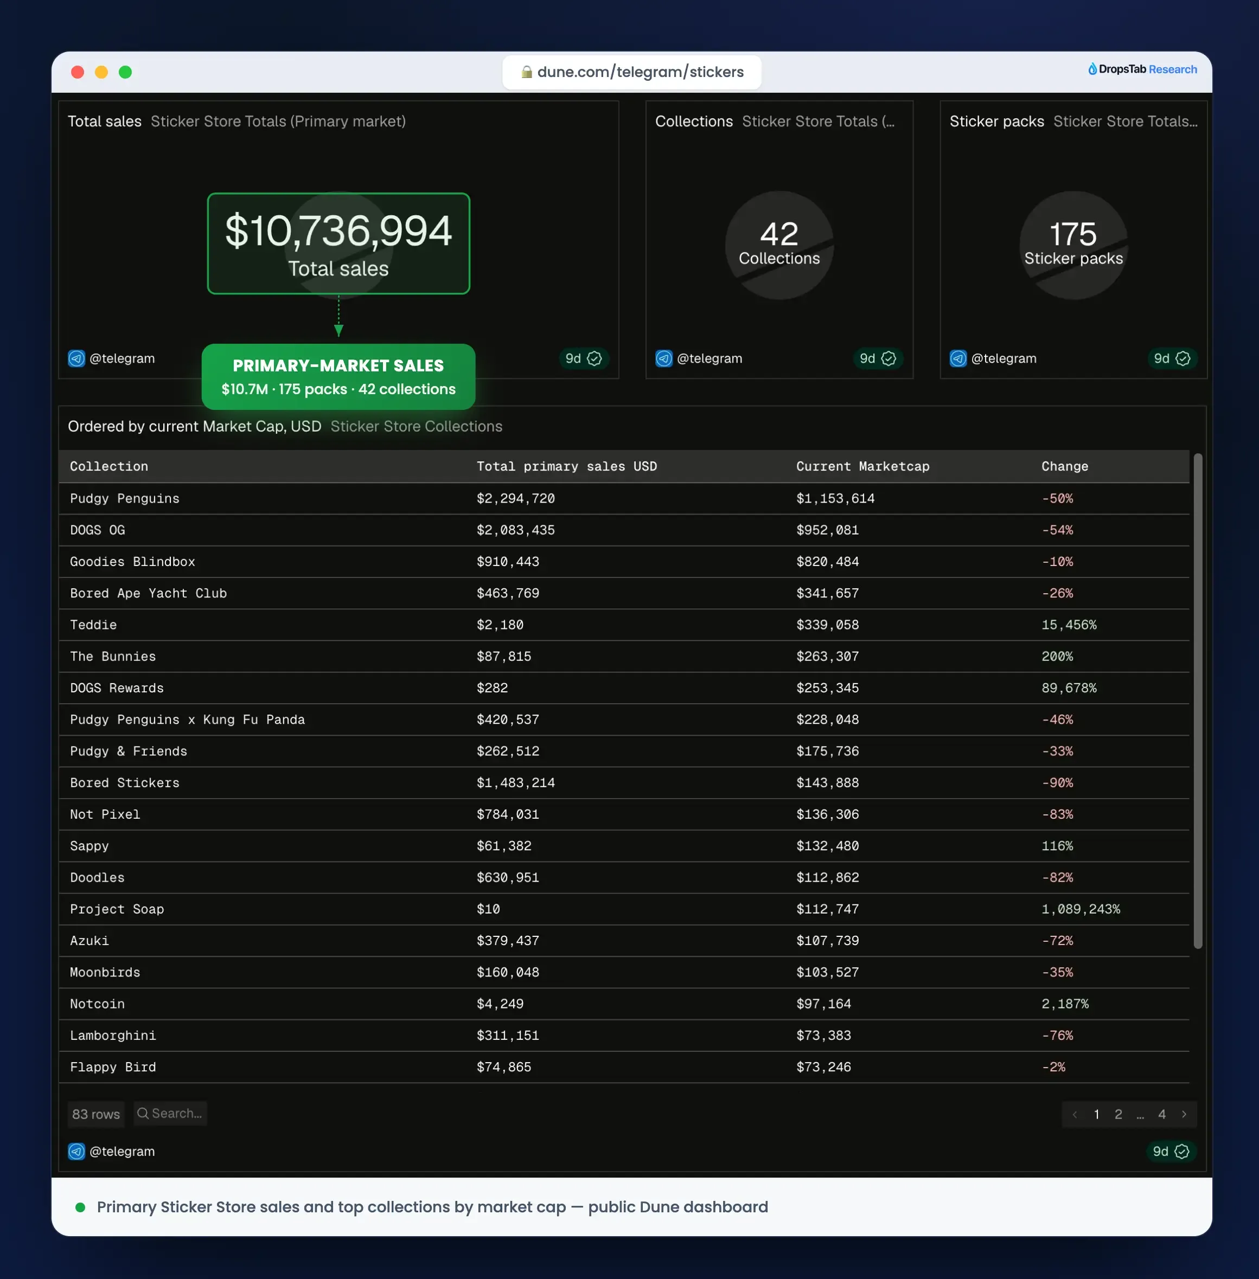The width and height of the screenshot is (1259, 1279).
Task: Click the verified check icon in Total sales panel
Action: click(595, 358)
